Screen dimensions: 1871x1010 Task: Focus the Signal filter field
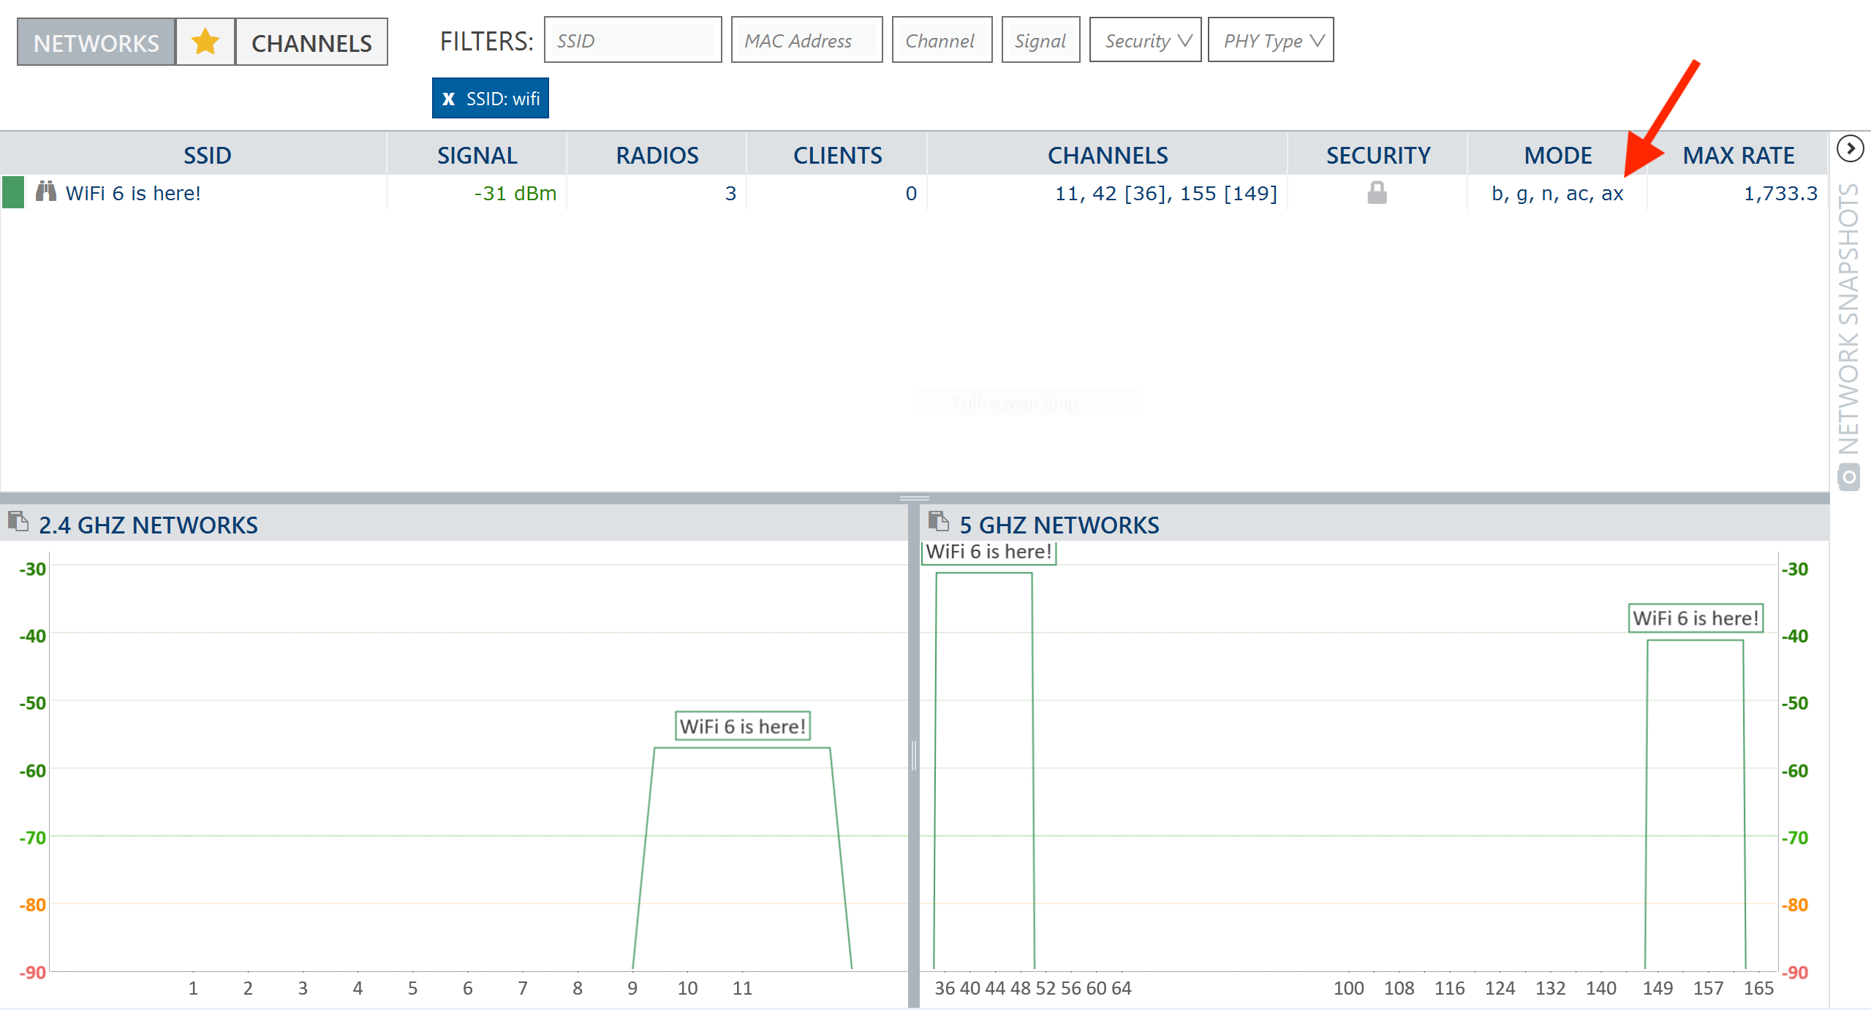click(1040, 40)
